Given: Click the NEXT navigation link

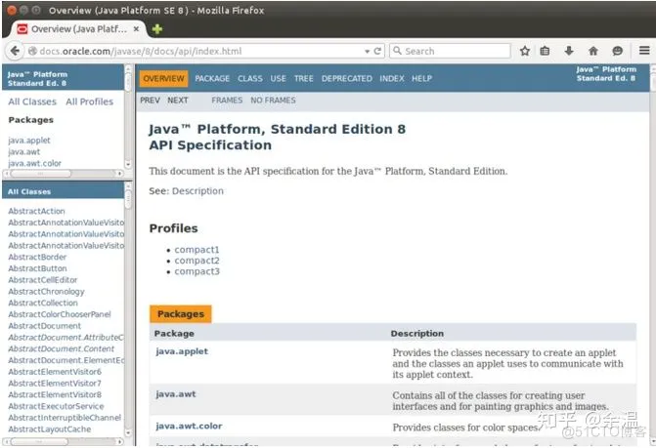Looking at the screenshot, I should pyautogui.click(x=177, y=101).
